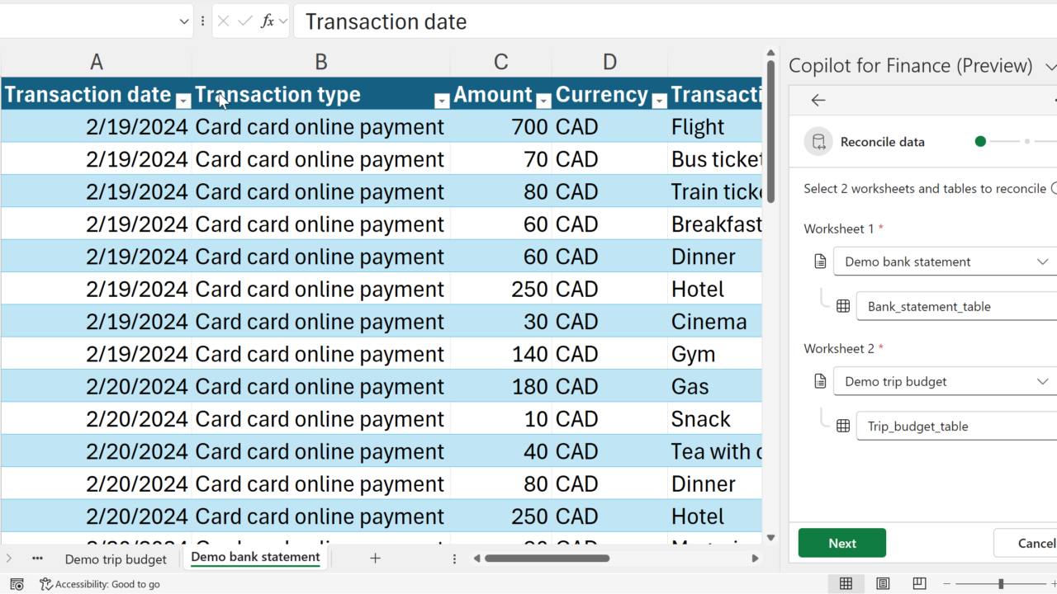Click the Accessibility: Good to go indicator
The height and width of the screenshot is (594, 1057).
click(100, 584)
